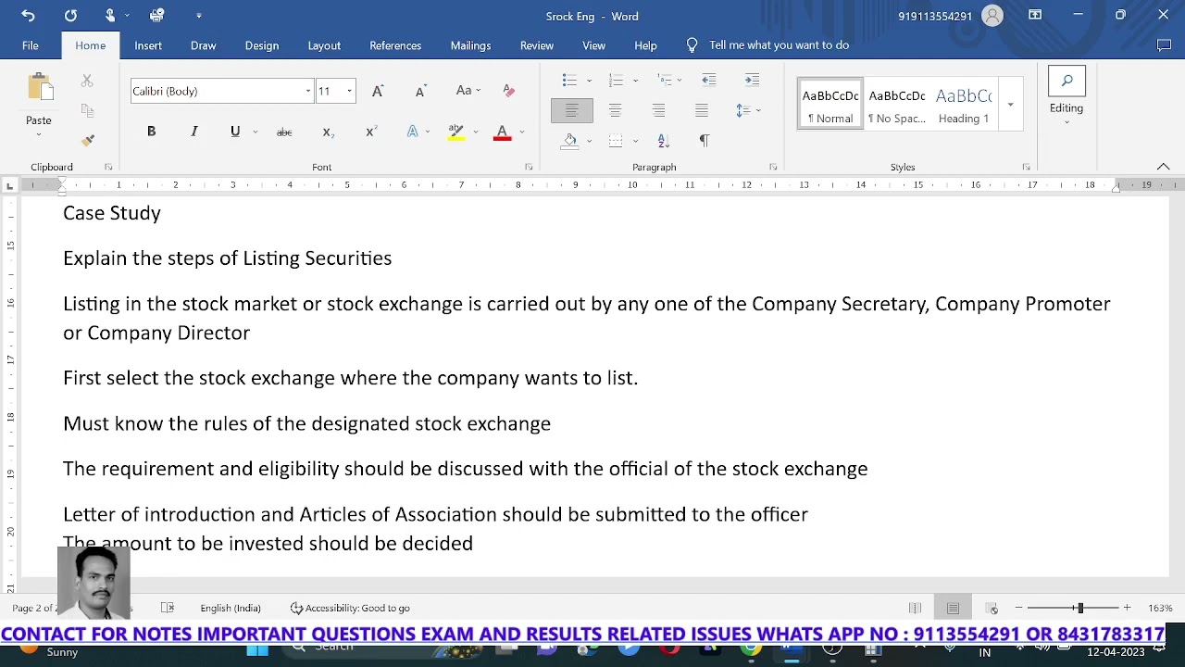The height and width of the screenshot is (667, 1185).
Task: Decrease paragraph indent
Action: pyautogui.click(x=709, y=81)
